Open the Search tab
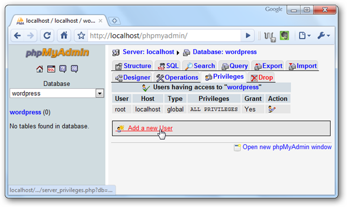This screenshot has width=347, height=207. coord(200,66)
